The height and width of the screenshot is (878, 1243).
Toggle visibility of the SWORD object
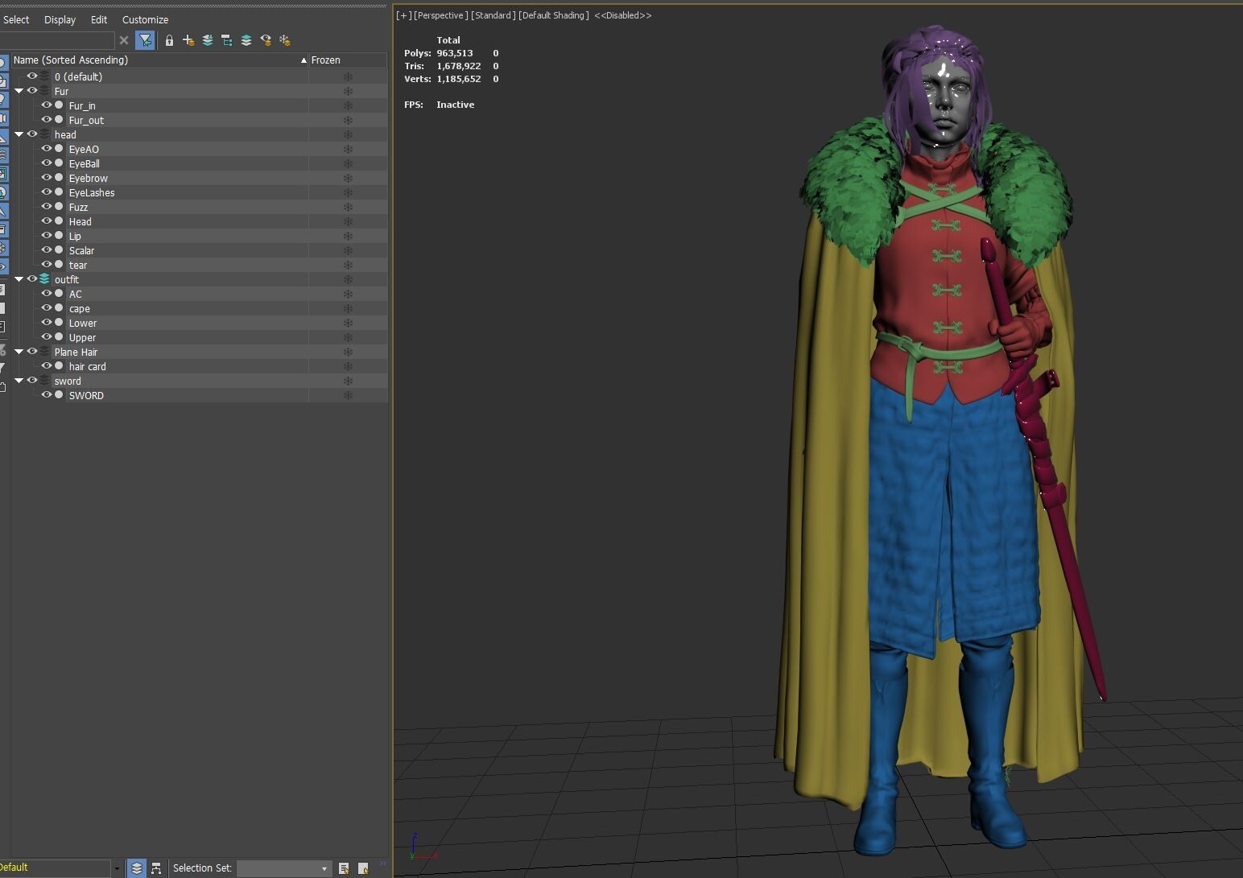click(x=47, y=395)
